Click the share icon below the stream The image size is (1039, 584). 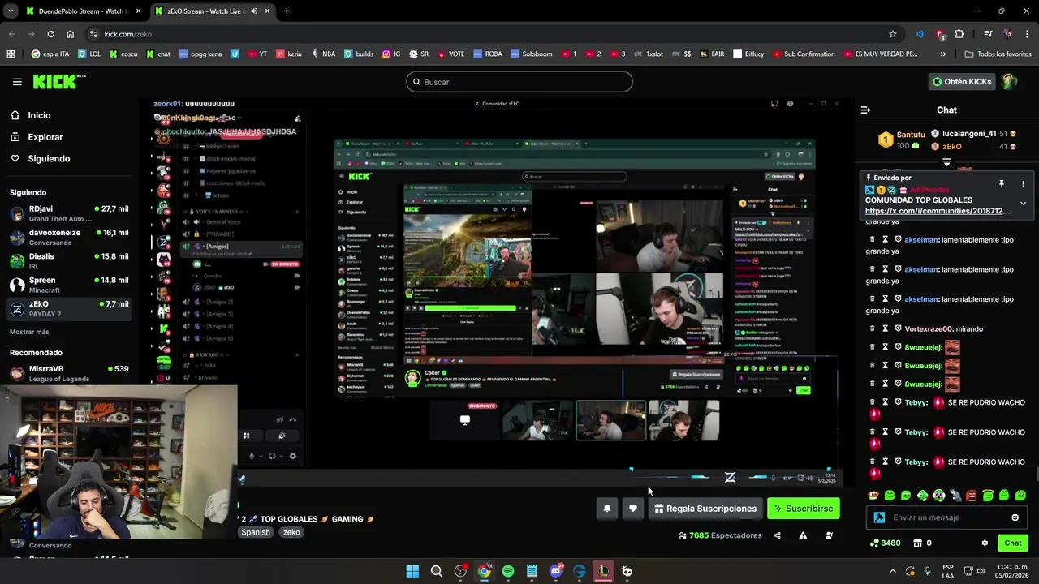[777, 535]
